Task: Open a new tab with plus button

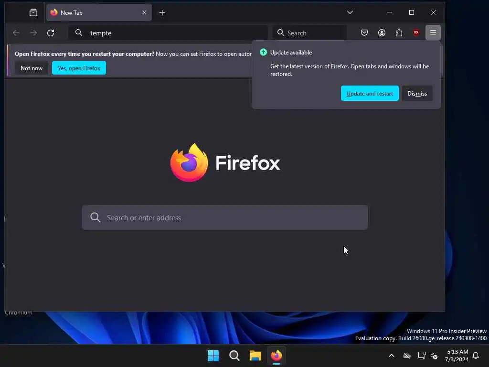Action: coord(162,13)
